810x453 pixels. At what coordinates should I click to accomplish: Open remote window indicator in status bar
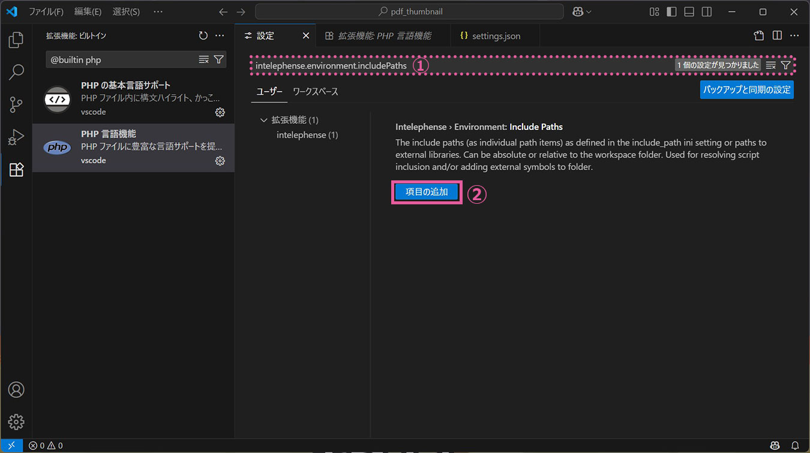(x=11, y=445)
